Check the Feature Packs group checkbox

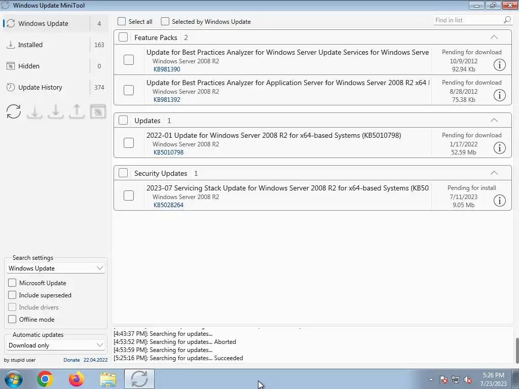pyautogui.click(x=123, y=37)
